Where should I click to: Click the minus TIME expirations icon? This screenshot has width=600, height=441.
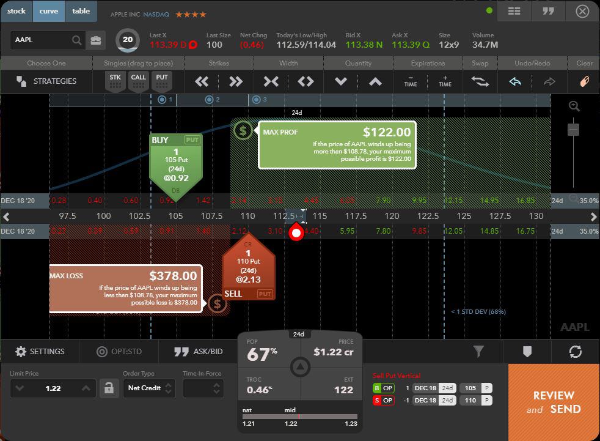[411, 81]
